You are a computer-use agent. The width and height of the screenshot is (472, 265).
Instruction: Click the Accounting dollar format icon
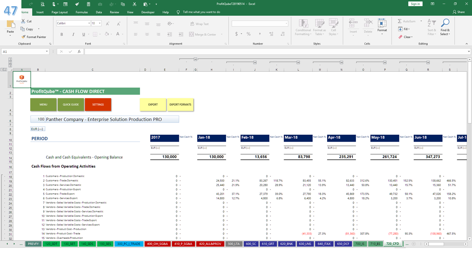(236, 34)
